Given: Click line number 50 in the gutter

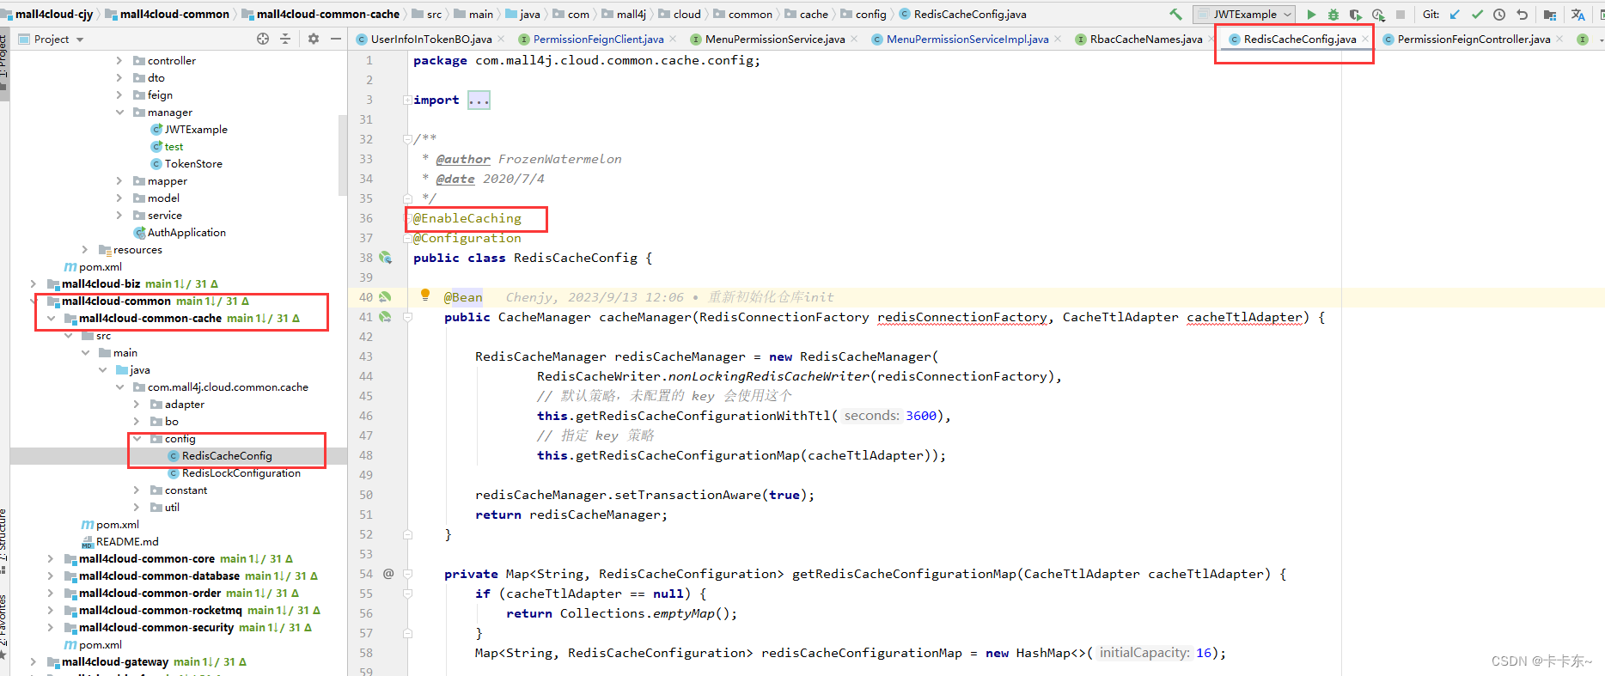Looking at the screenshot, I should pyautogui.click(x=366, y=495).
